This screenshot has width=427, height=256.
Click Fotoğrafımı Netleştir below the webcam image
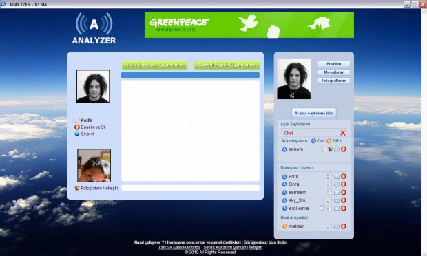tap(99, 188)
